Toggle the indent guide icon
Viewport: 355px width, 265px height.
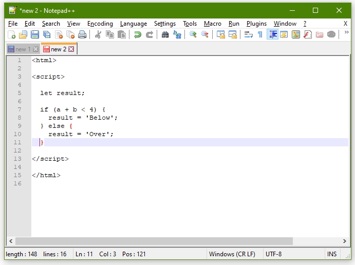tap(272, 34)
